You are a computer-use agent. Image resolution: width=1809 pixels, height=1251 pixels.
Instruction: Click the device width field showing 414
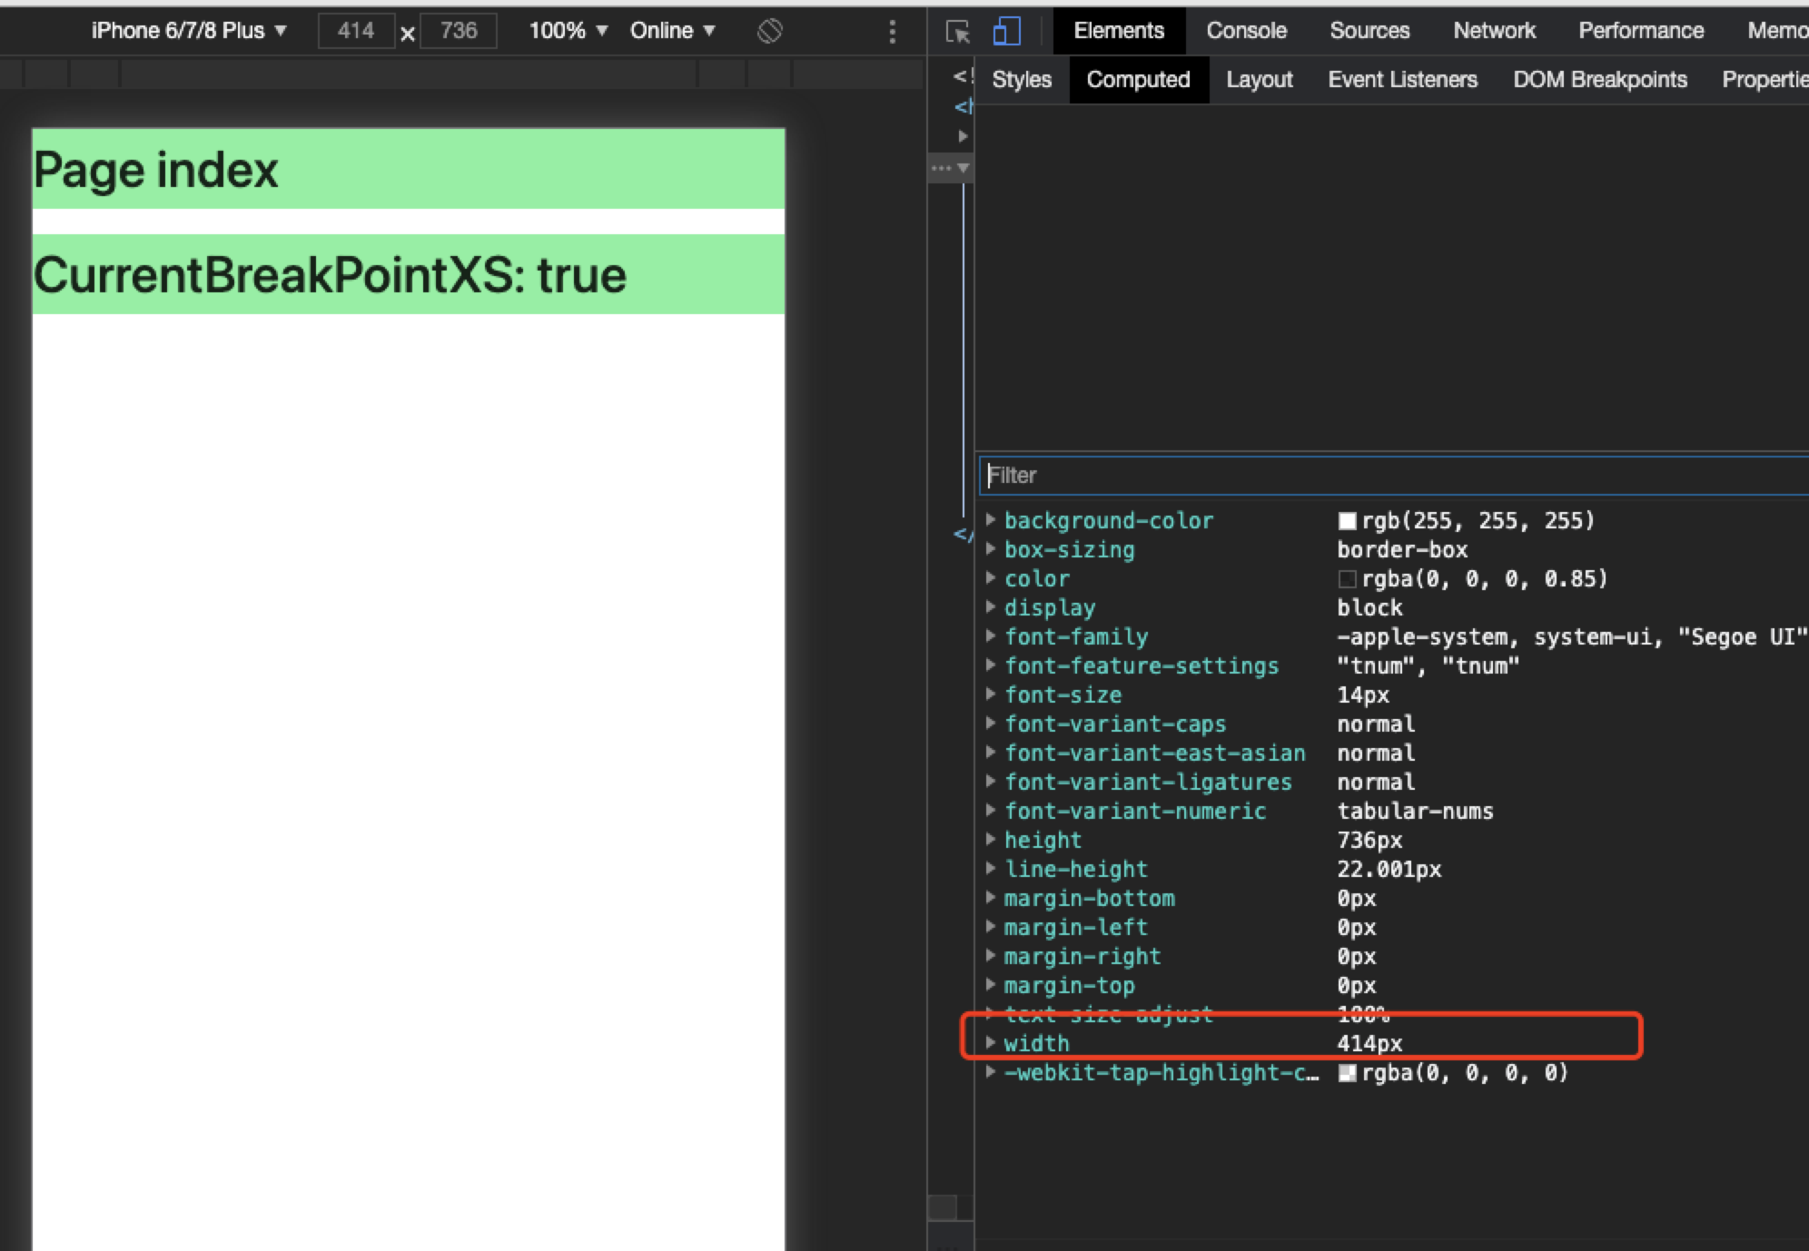click(357, 30)
